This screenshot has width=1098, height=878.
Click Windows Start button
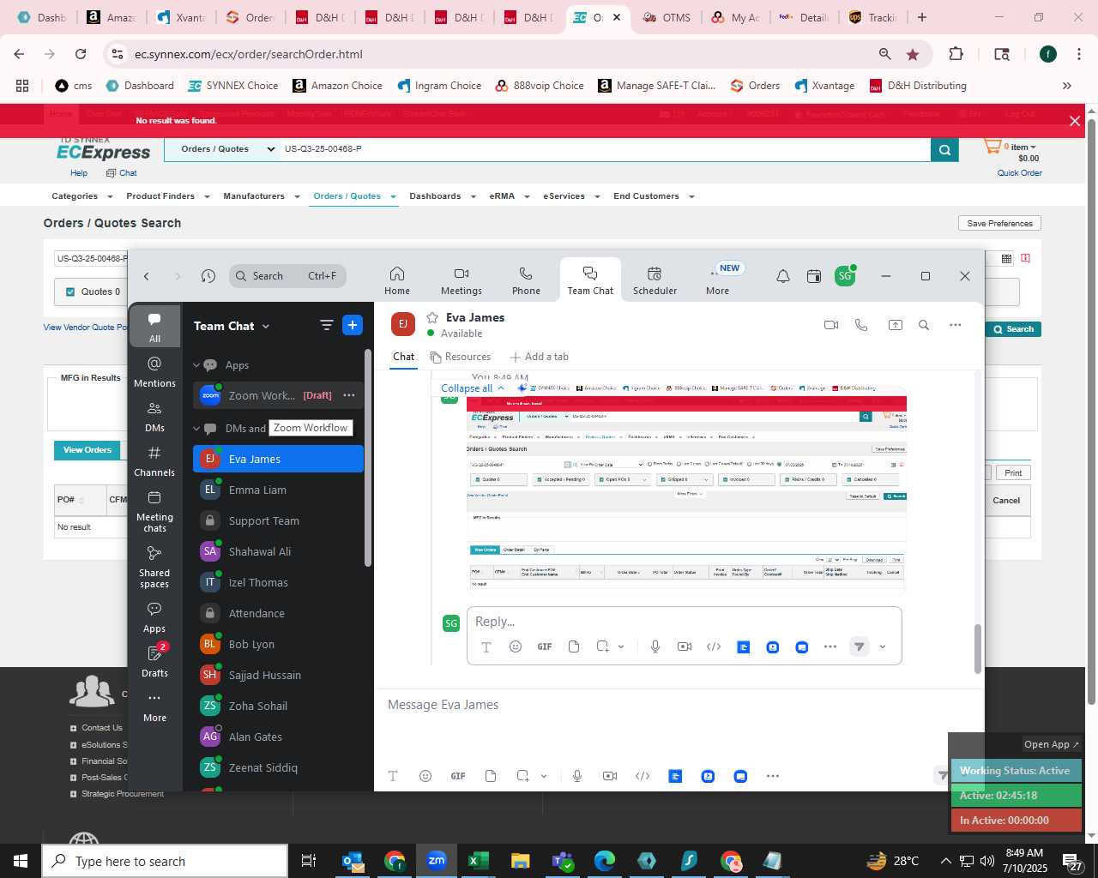coord(21,861)
